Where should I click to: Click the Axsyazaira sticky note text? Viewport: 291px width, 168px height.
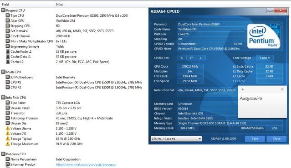[251, 98]
